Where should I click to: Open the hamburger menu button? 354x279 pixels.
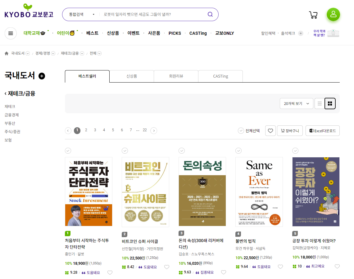coord(11,34)
